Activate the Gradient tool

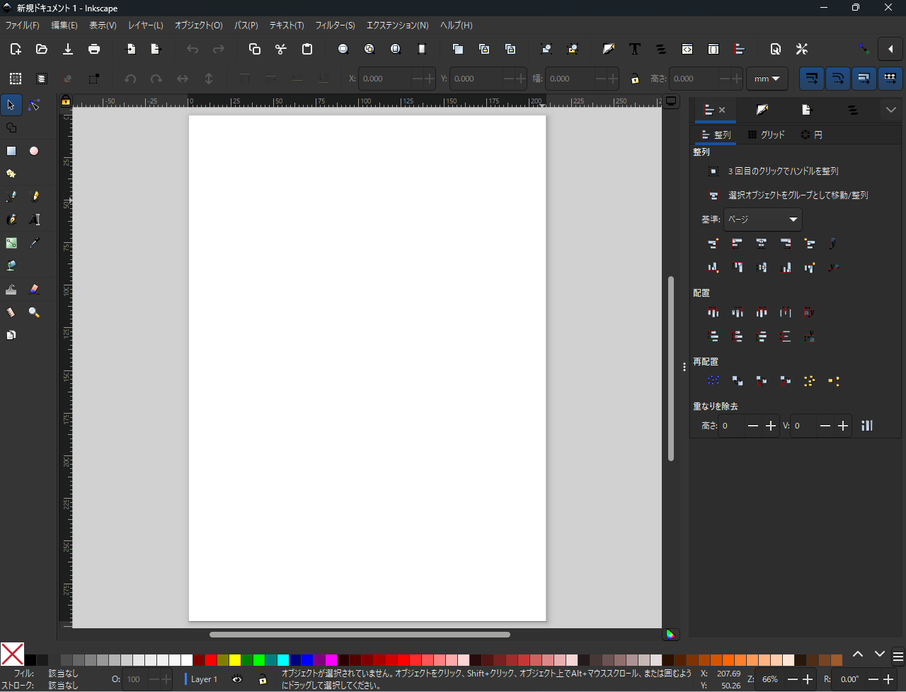tap(11, 243)
